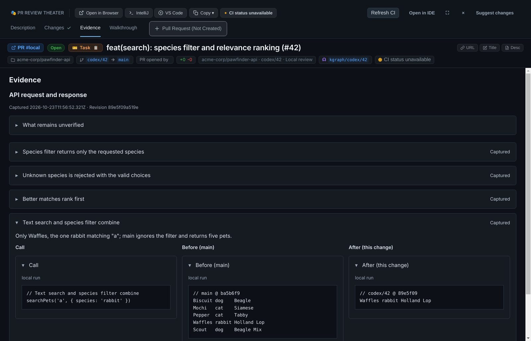Click the page scrollbar thumb
The width and height of the screenshot is (531, 341).
[x=528, y=184]
